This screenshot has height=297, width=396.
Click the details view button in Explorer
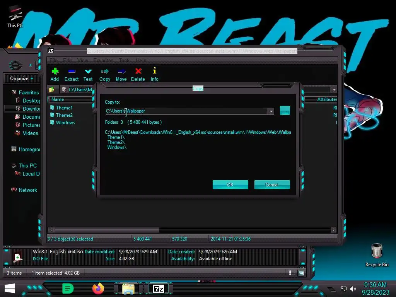[x=290, y=273]
